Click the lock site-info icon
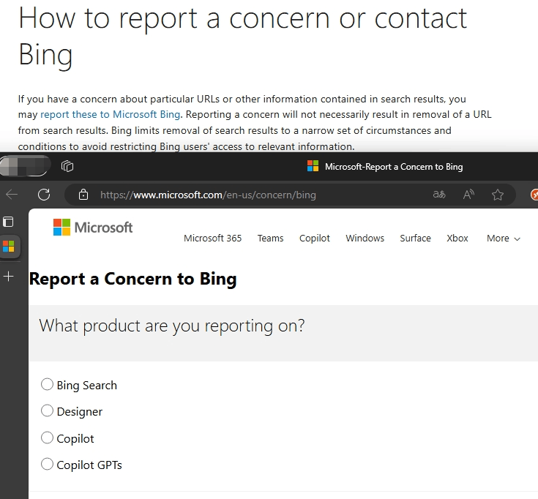This screenshot has height=499, width=538. click(x=83, y=195)
